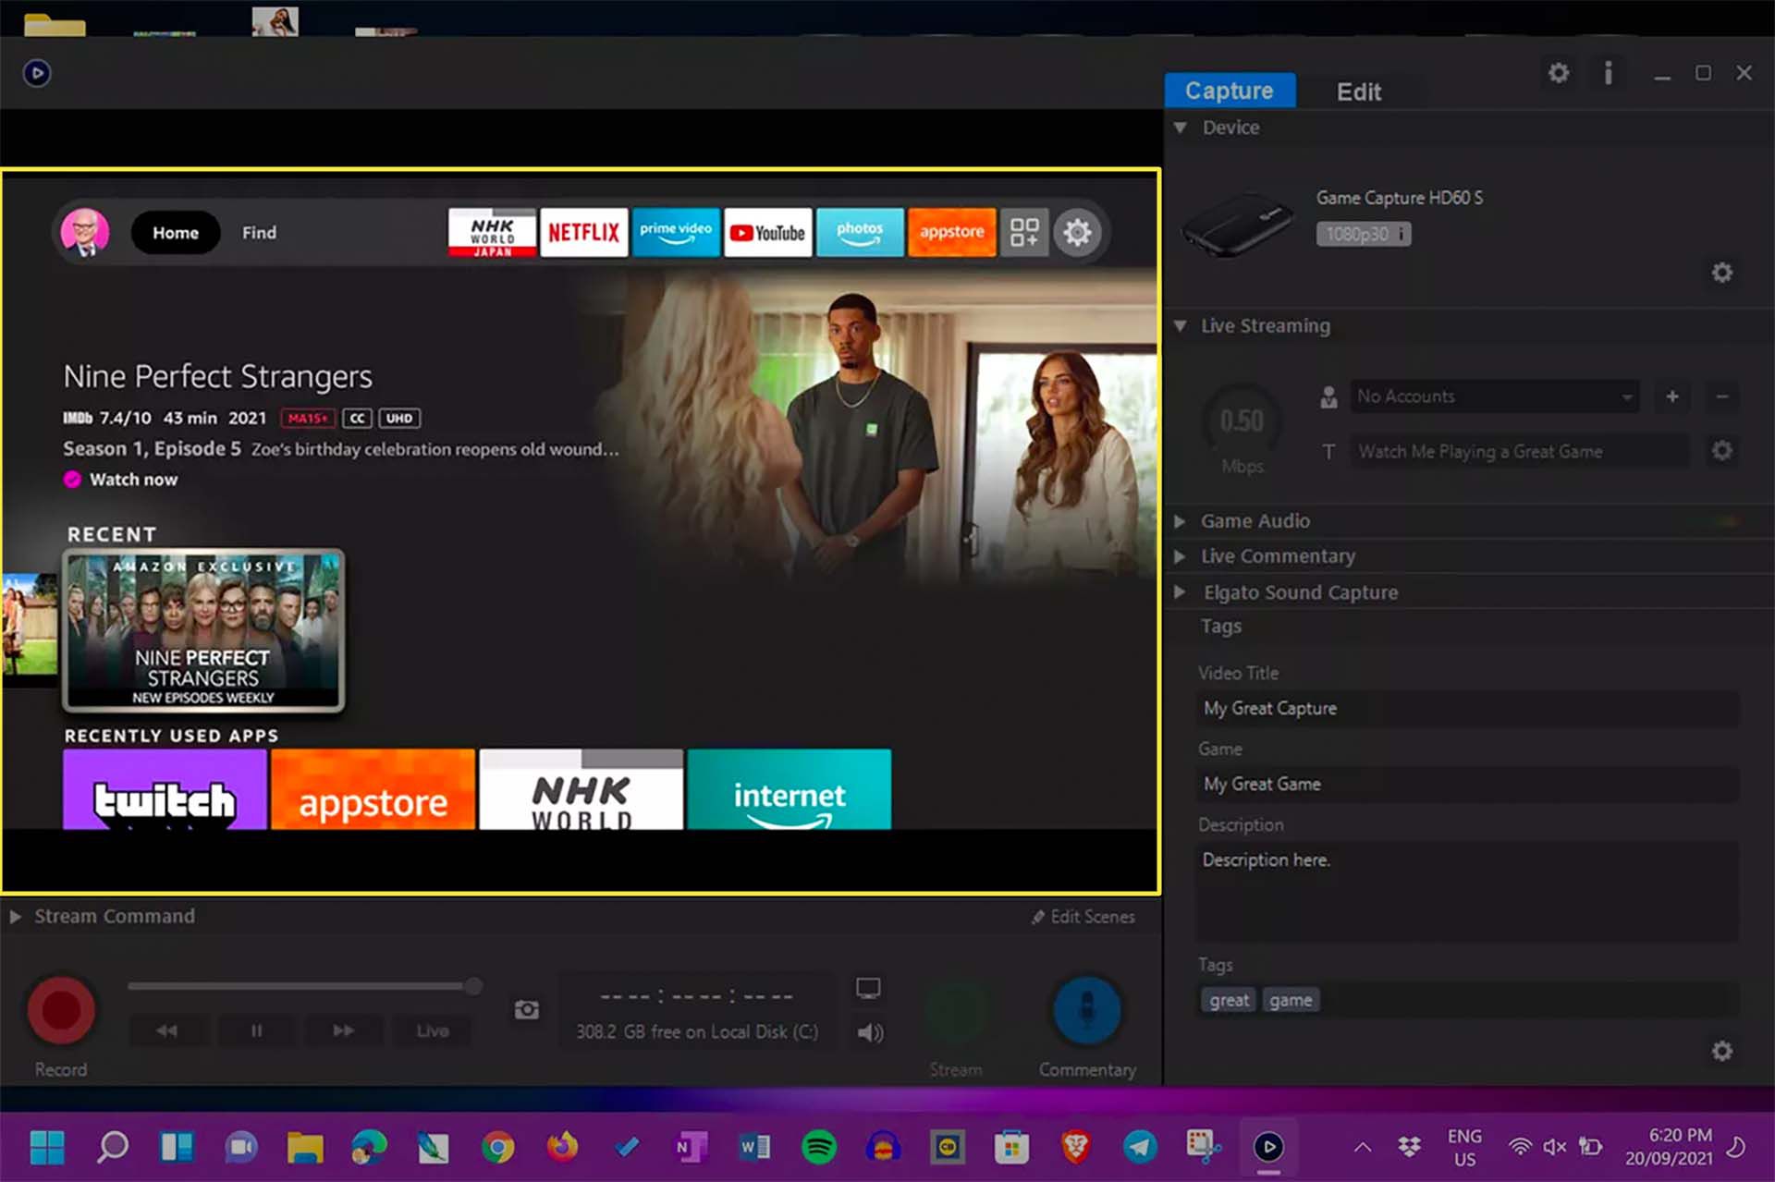The height and width of the screenshot is (1182, 1775).
Task: Open internet tile in recently used apps
Action: tap(790, 789)
